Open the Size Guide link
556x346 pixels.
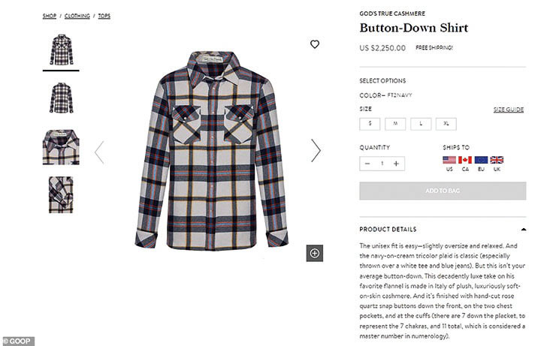coord(509,110)
